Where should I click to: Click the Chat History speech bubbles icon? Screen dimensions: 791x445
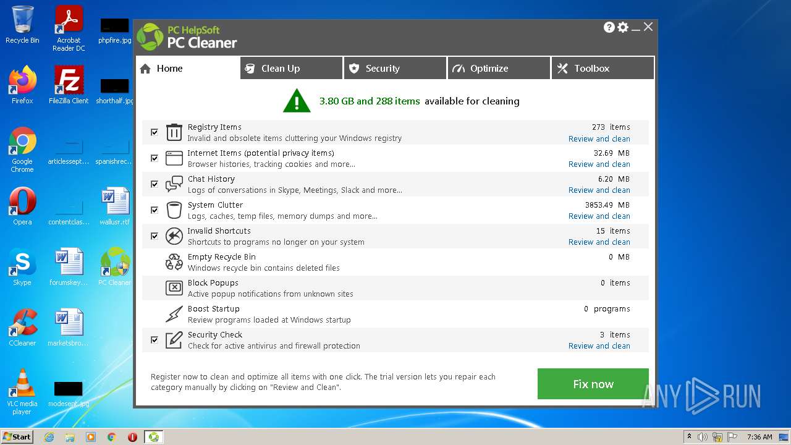174,184
